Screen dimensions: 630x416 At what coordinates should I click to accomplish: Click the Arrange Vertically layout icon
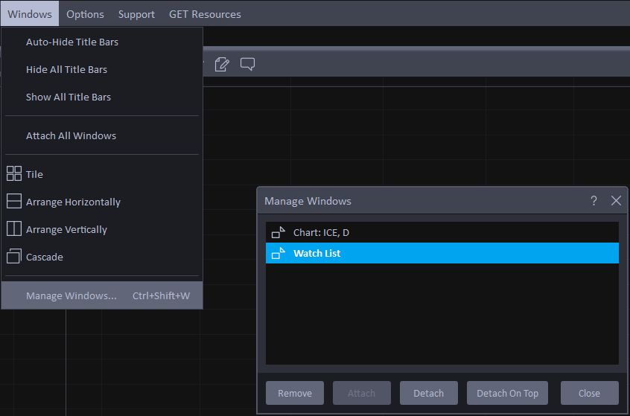pos(14,229)
